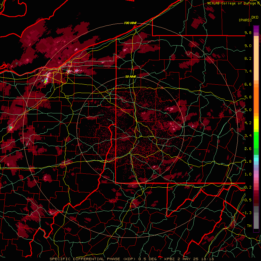Click the DKD units label above the color bar
Viewport: 261px width, 261px height.
point(255,17)
